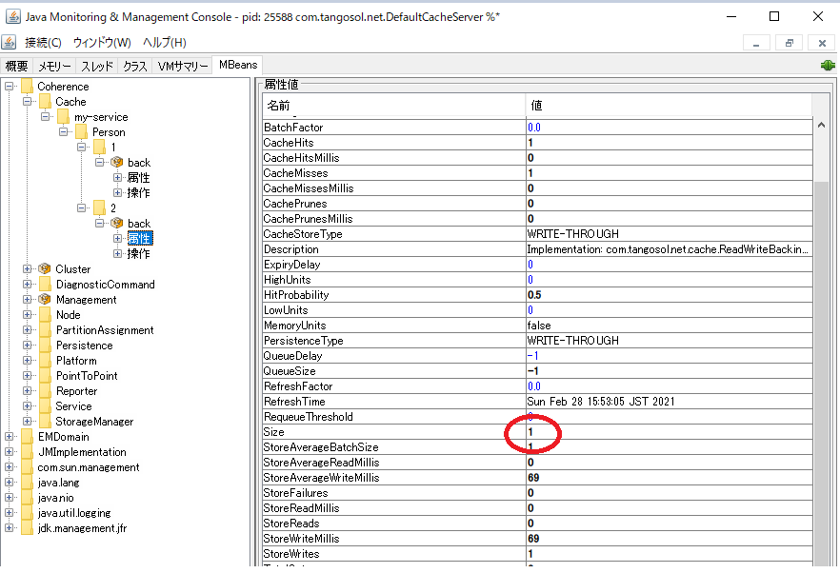Click the DiagnosticCommand folder icon

(46, 285)
